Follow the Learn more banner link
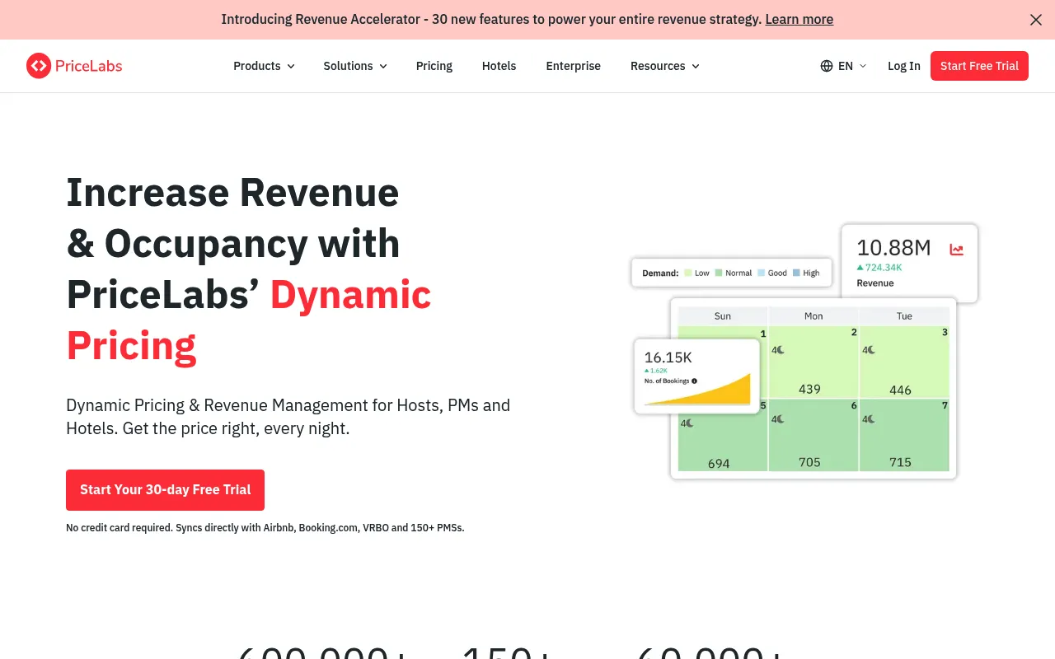The height and width of the screenshot is (659, 1055). (799, 19)
